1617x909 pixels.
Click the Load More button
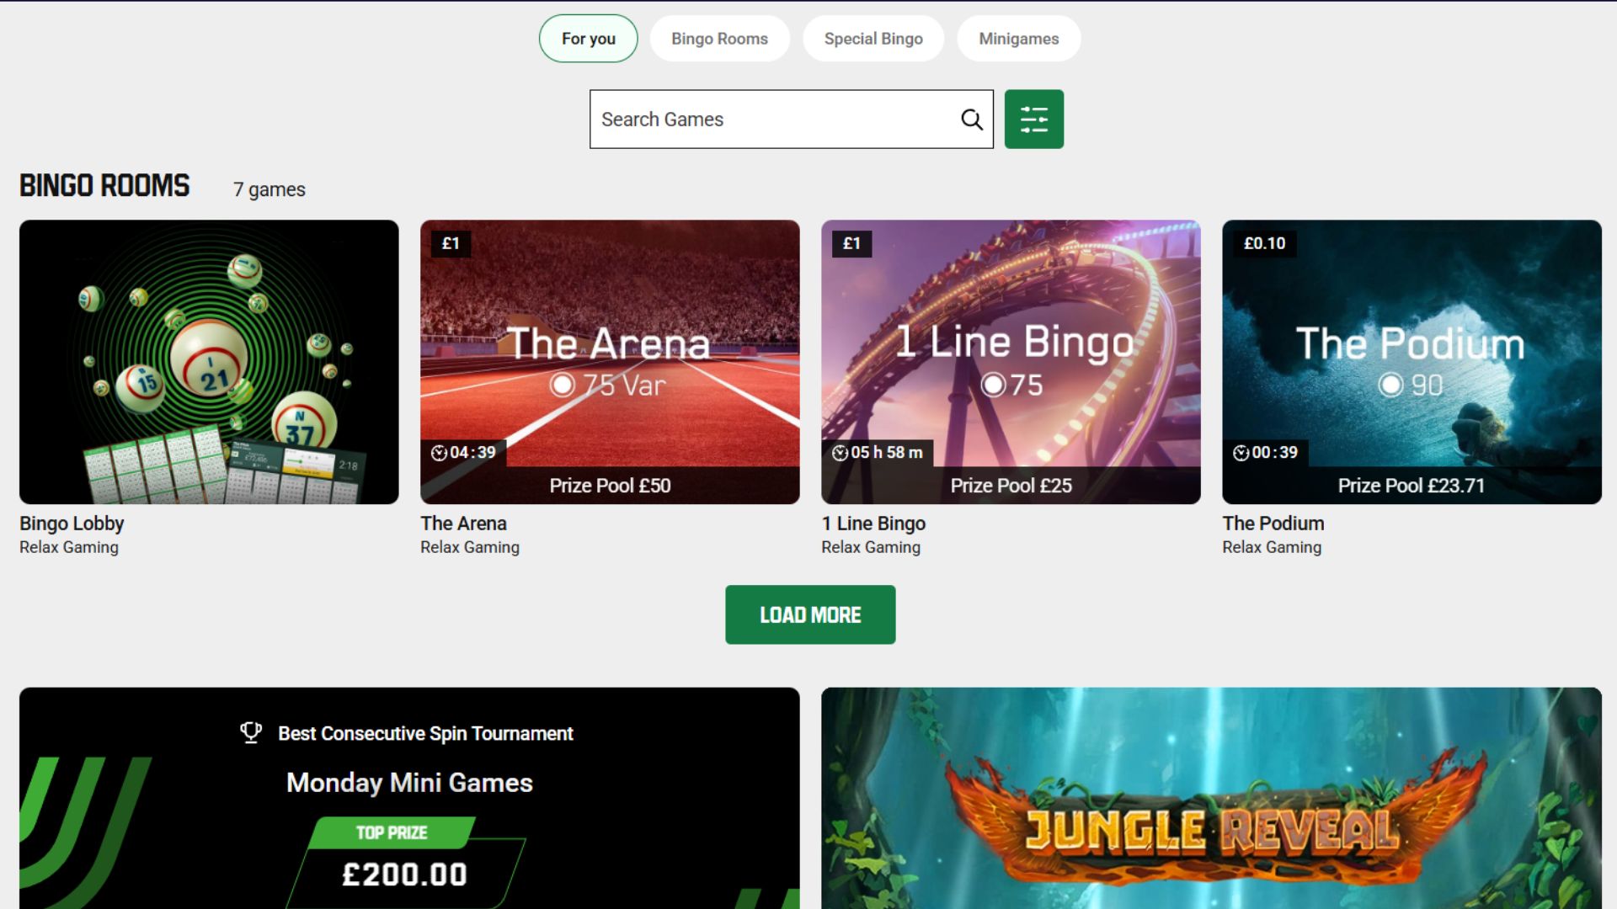tap(810, 615)
